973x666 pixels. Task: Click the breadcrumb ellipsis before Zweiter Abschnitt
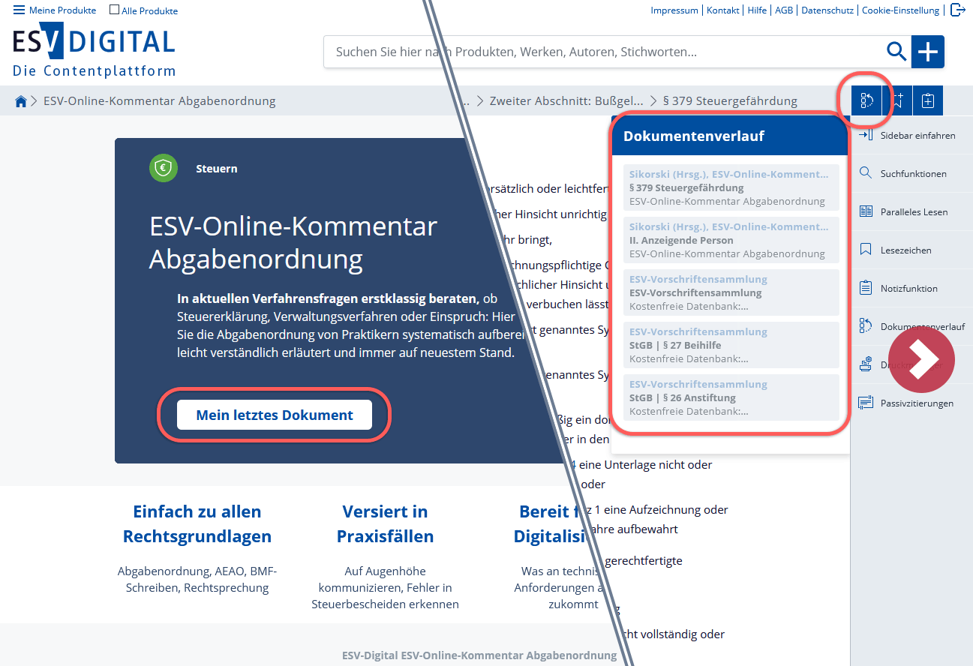tap(467, 101)
